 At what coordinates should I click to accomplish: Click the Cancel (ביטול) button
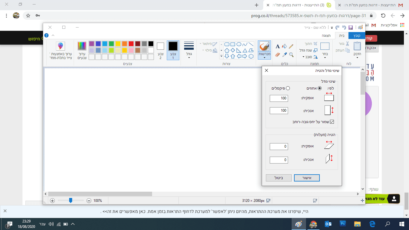[279, 178]
